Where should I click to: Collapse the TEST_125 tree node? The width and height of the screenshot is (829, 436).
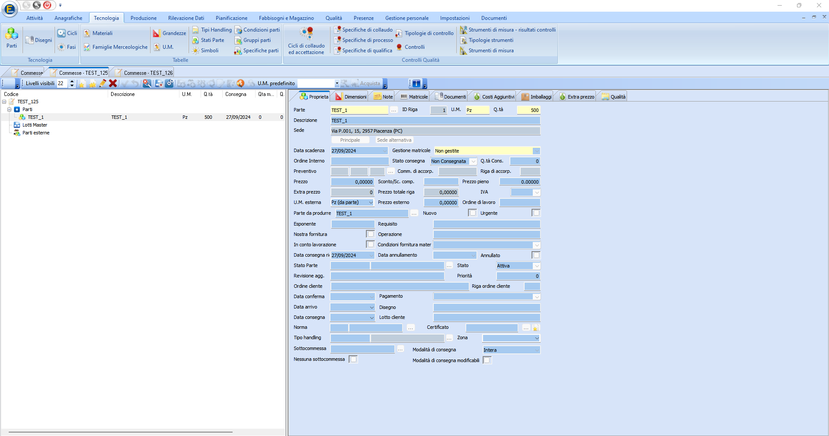[4, 102]
